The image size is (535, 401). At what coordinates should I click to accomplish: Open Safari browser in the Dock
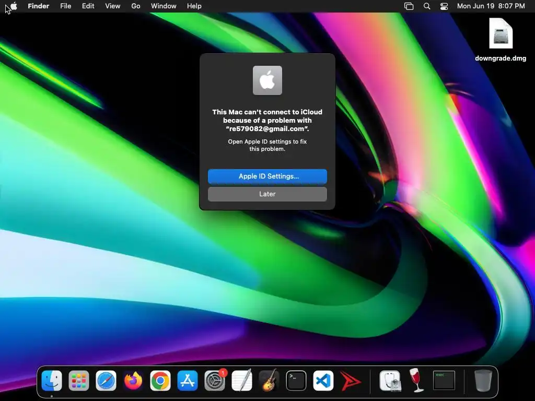(x=106, y=381)
